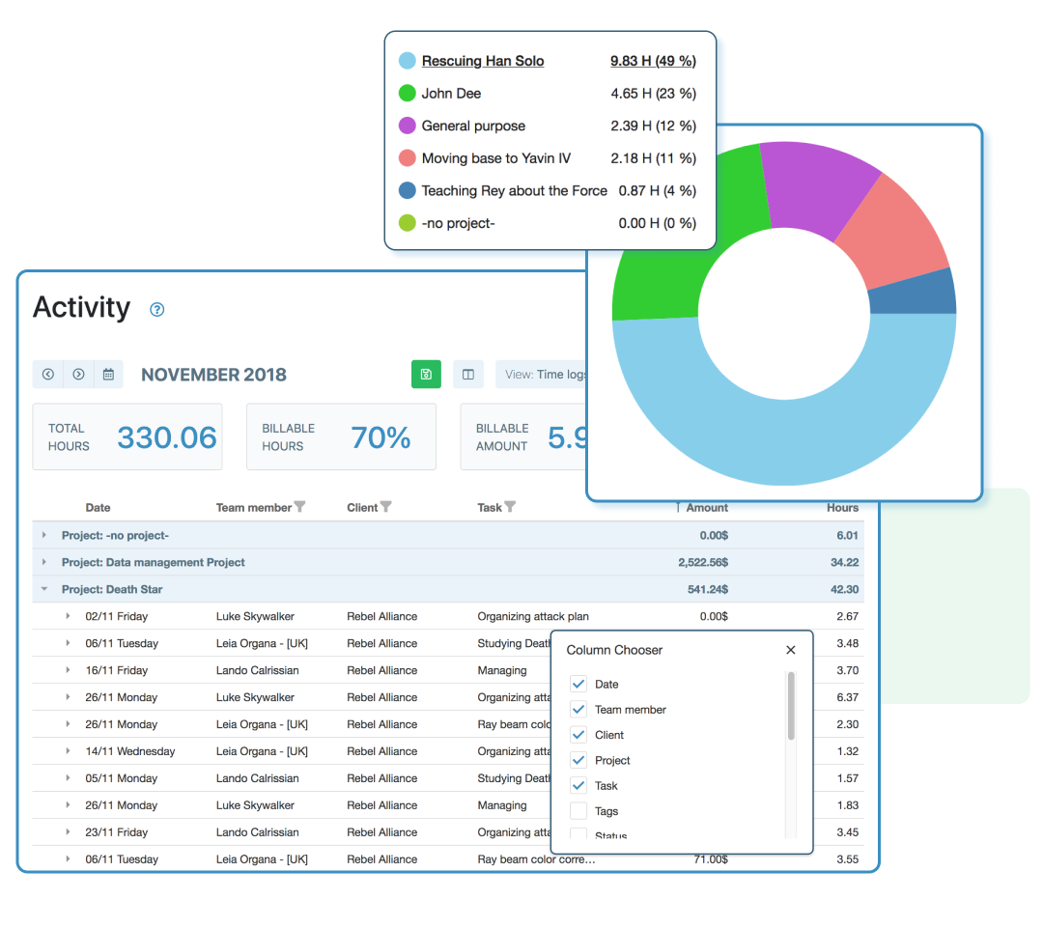Close the Column Chooser panel

pos(791,650)
